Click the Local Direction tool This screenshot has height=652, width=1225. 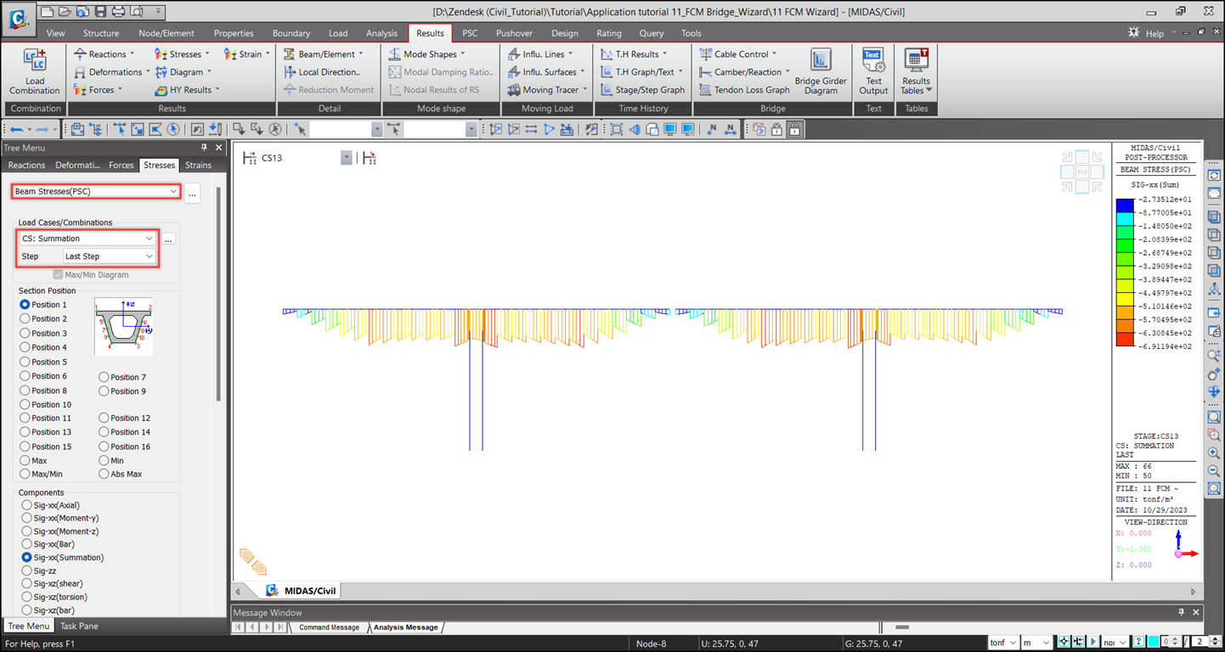(x=321, y=72)
